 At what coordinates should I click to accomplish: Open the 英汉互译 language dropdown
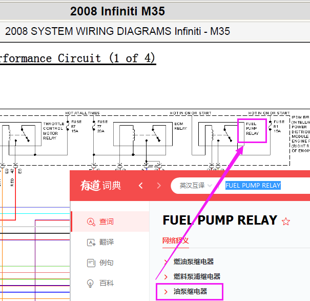coord(196,186)
